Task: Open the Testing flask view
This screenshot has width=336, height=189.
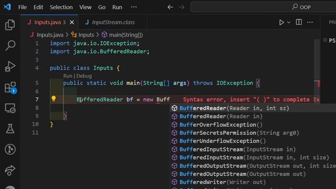Action: click(10, 129)
